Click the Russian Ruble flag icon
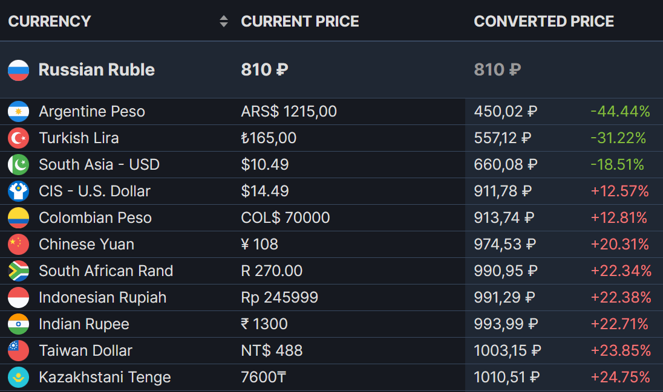This screenshot has height=392, width=663. pos(18,70)
